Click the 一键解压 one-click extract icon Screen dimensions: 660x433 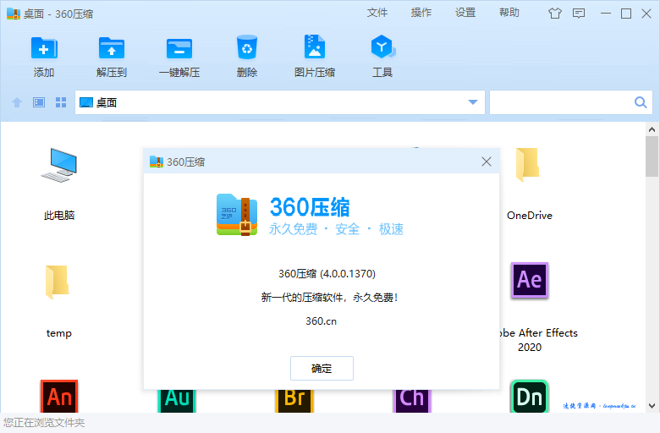(179, 48)
